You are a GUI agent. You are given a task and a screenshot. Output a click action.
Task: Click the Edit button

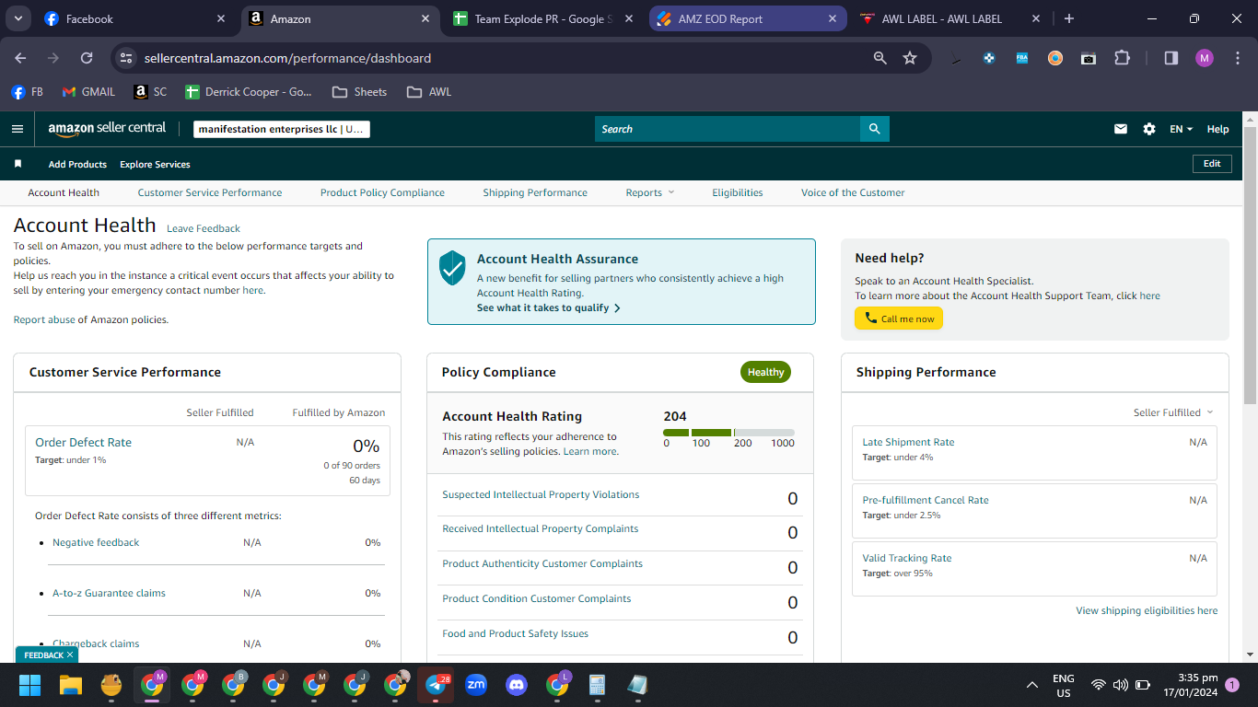pyautogui.click(x=1212, y=164)
